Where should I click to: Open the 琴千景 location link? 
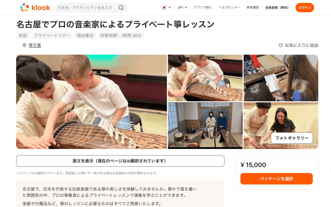click(35, 45)
